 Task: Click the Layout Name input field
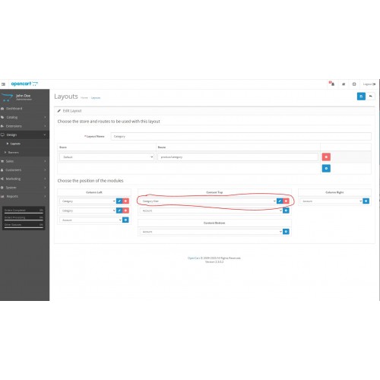tap(241, 136)
